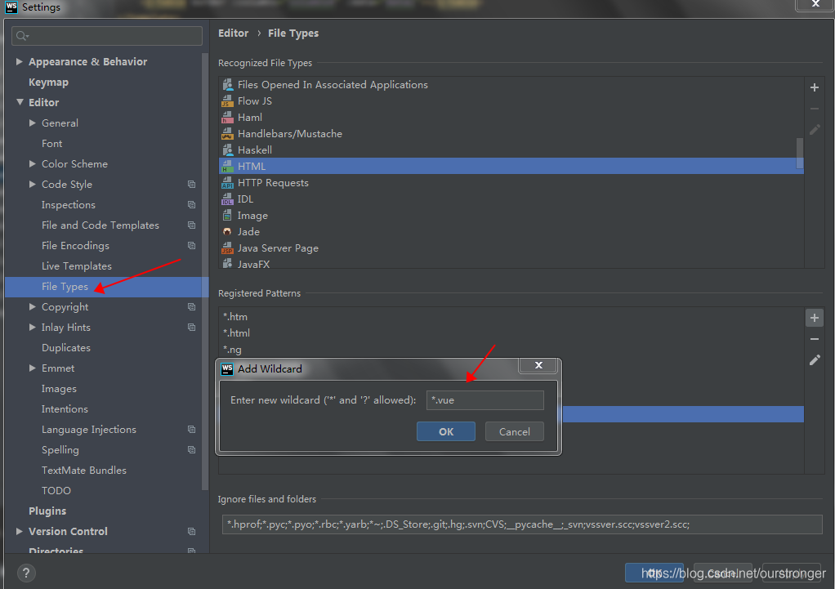The height and width of the screenshot is (589, 835).
Task: Click the Java Server Page JSP icon
Action: (x=227, y=248)
